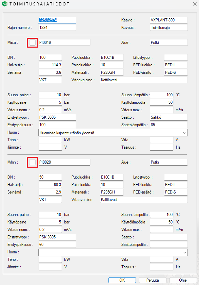Click the Materiaali field in Mistä section

(x=112, y=72)
